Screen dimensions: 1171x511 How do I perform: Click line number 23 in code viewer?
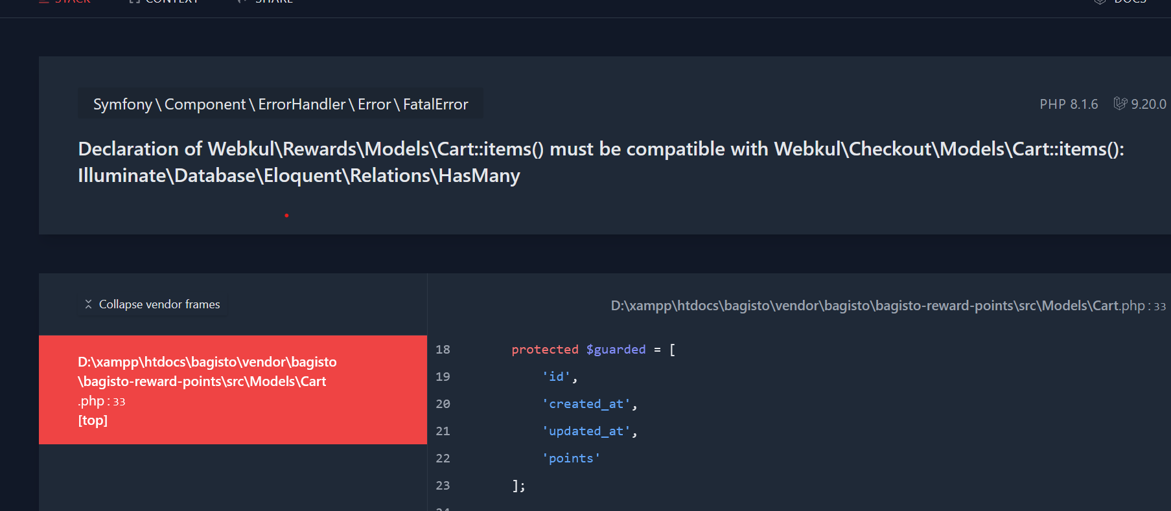[443, 486]
